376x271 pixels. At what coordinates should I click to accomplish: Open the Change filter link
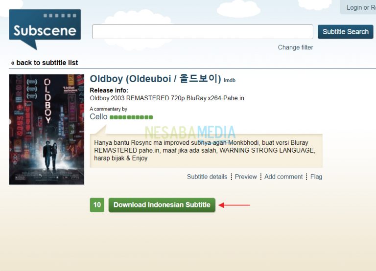tap(295, 47)
